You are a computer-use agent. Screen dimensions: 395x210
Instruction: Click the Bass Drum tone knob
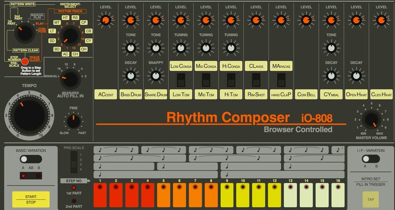(131, 48)
